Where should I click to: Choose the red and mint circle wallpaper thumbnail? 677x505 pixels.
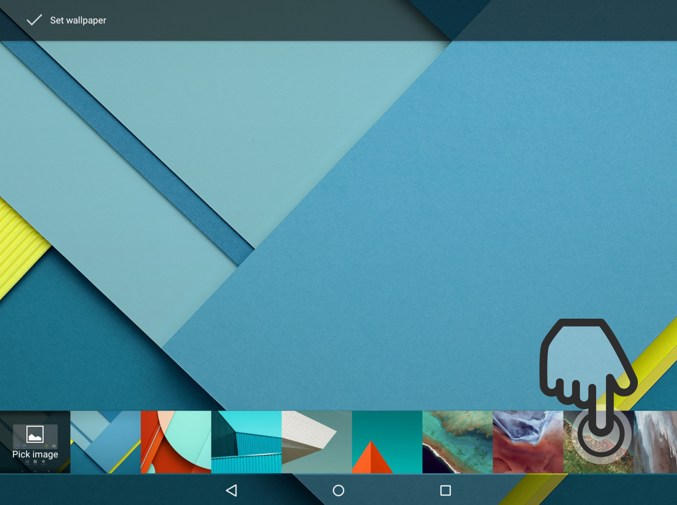[176, 442]
